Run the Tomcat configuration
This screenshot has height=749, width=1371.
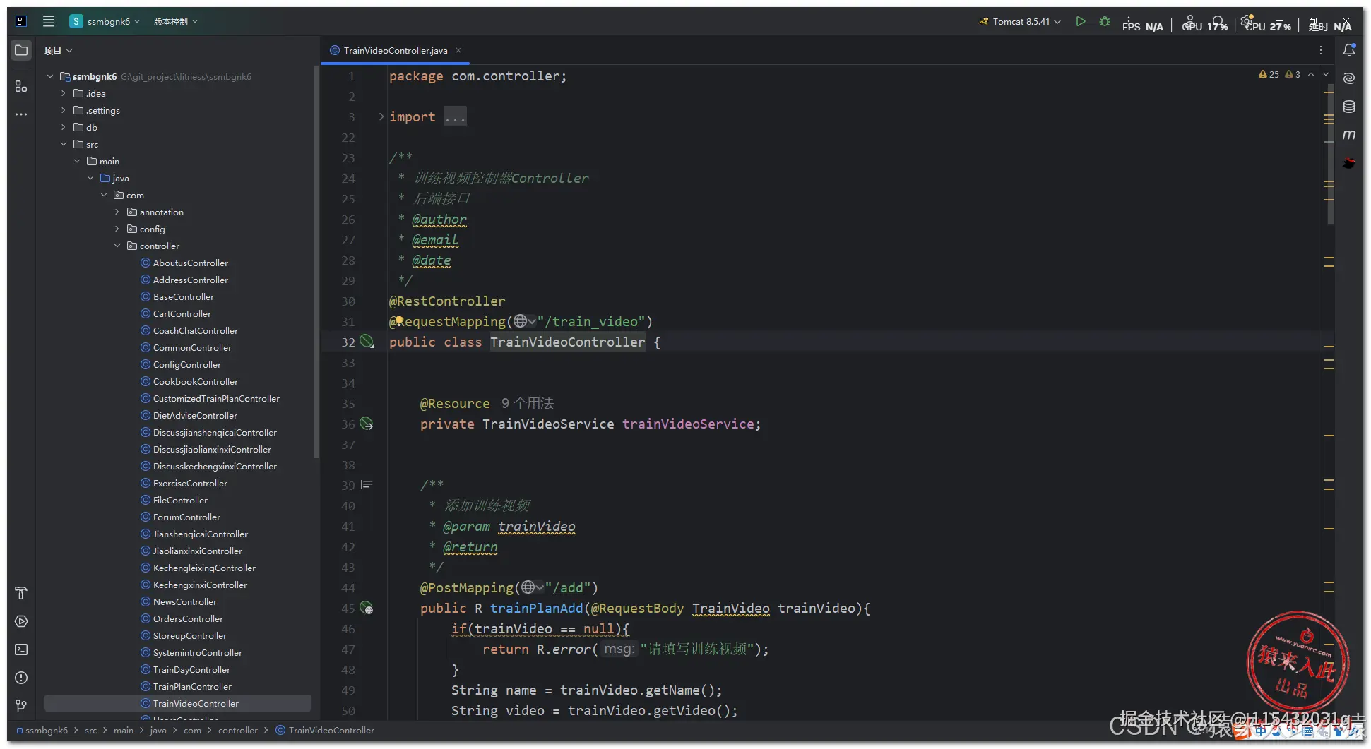coord(1080,21)
